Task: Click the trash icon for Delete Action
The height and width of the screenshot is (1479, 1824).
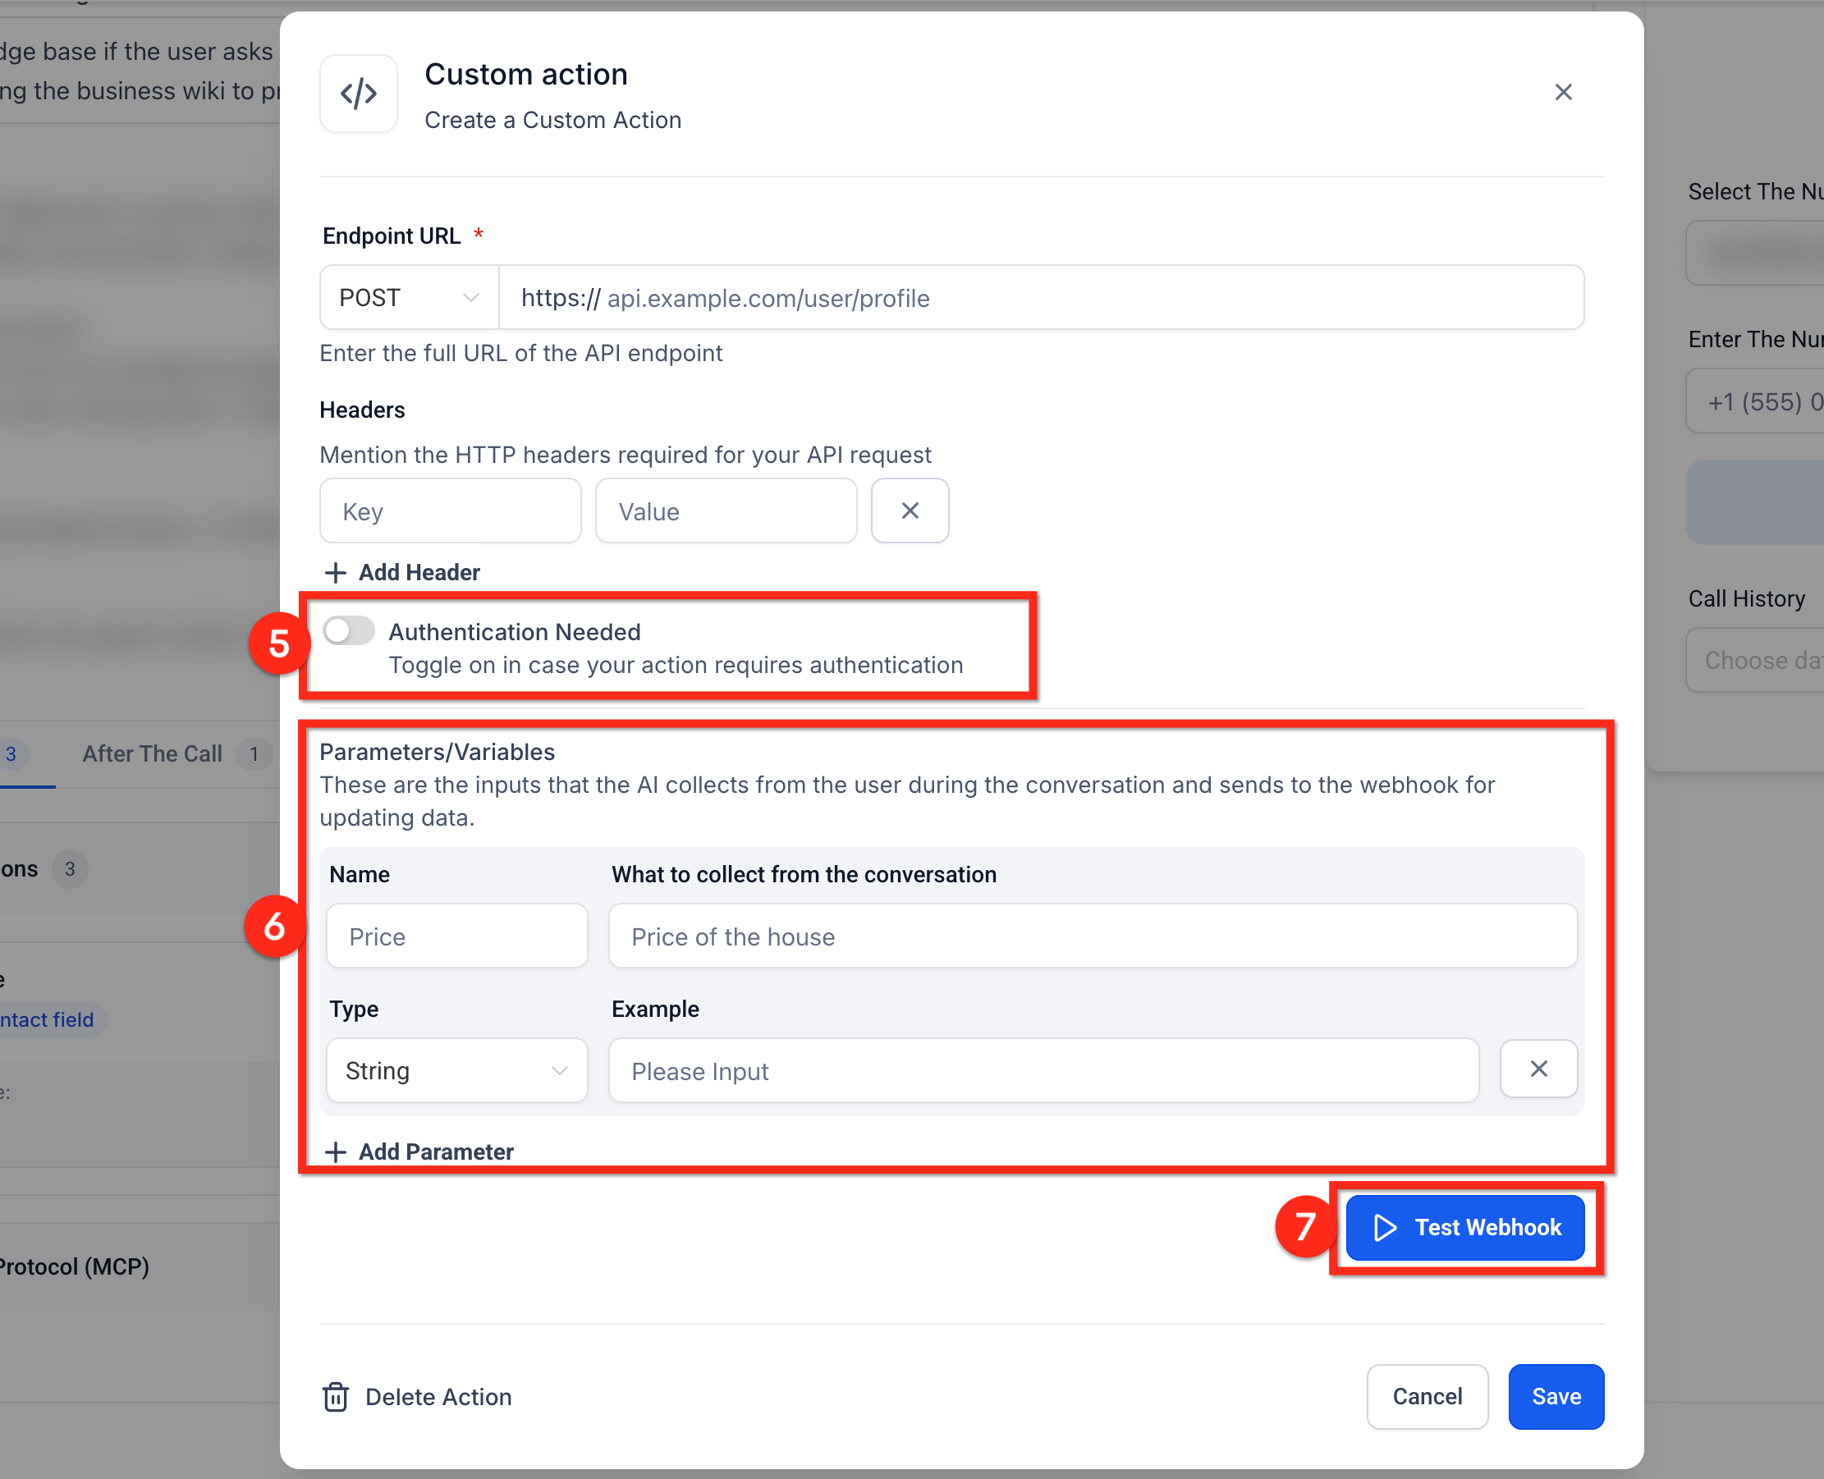Action: pos(336,1397)
